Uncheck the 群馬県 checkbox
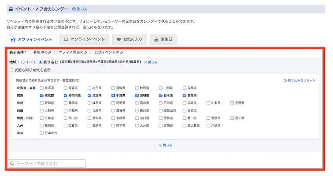 pos(184,95)
